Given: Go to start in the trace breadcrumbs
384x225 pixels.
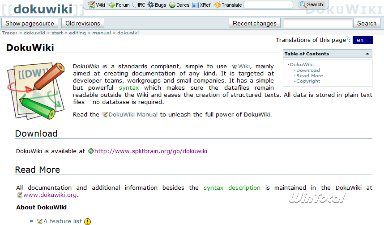Looking at the screenshot, I should (x=57, y=33).
